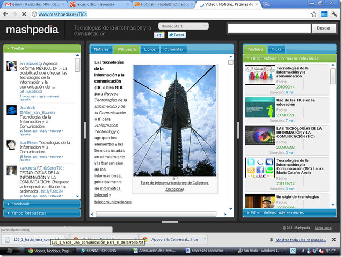Click Twitter panel scroll up arrow
The image size is (342, 257).
pos(77,55)
